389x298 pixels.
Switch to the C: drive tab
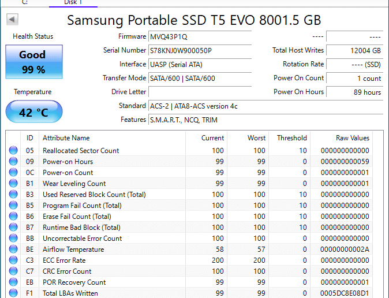25,3
